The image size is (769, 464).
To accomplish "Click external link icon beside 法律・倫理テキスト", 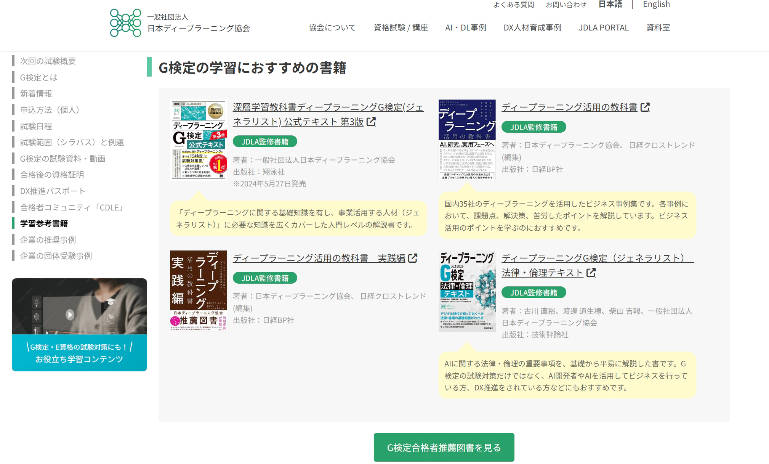I will click(x=591, y=273).
